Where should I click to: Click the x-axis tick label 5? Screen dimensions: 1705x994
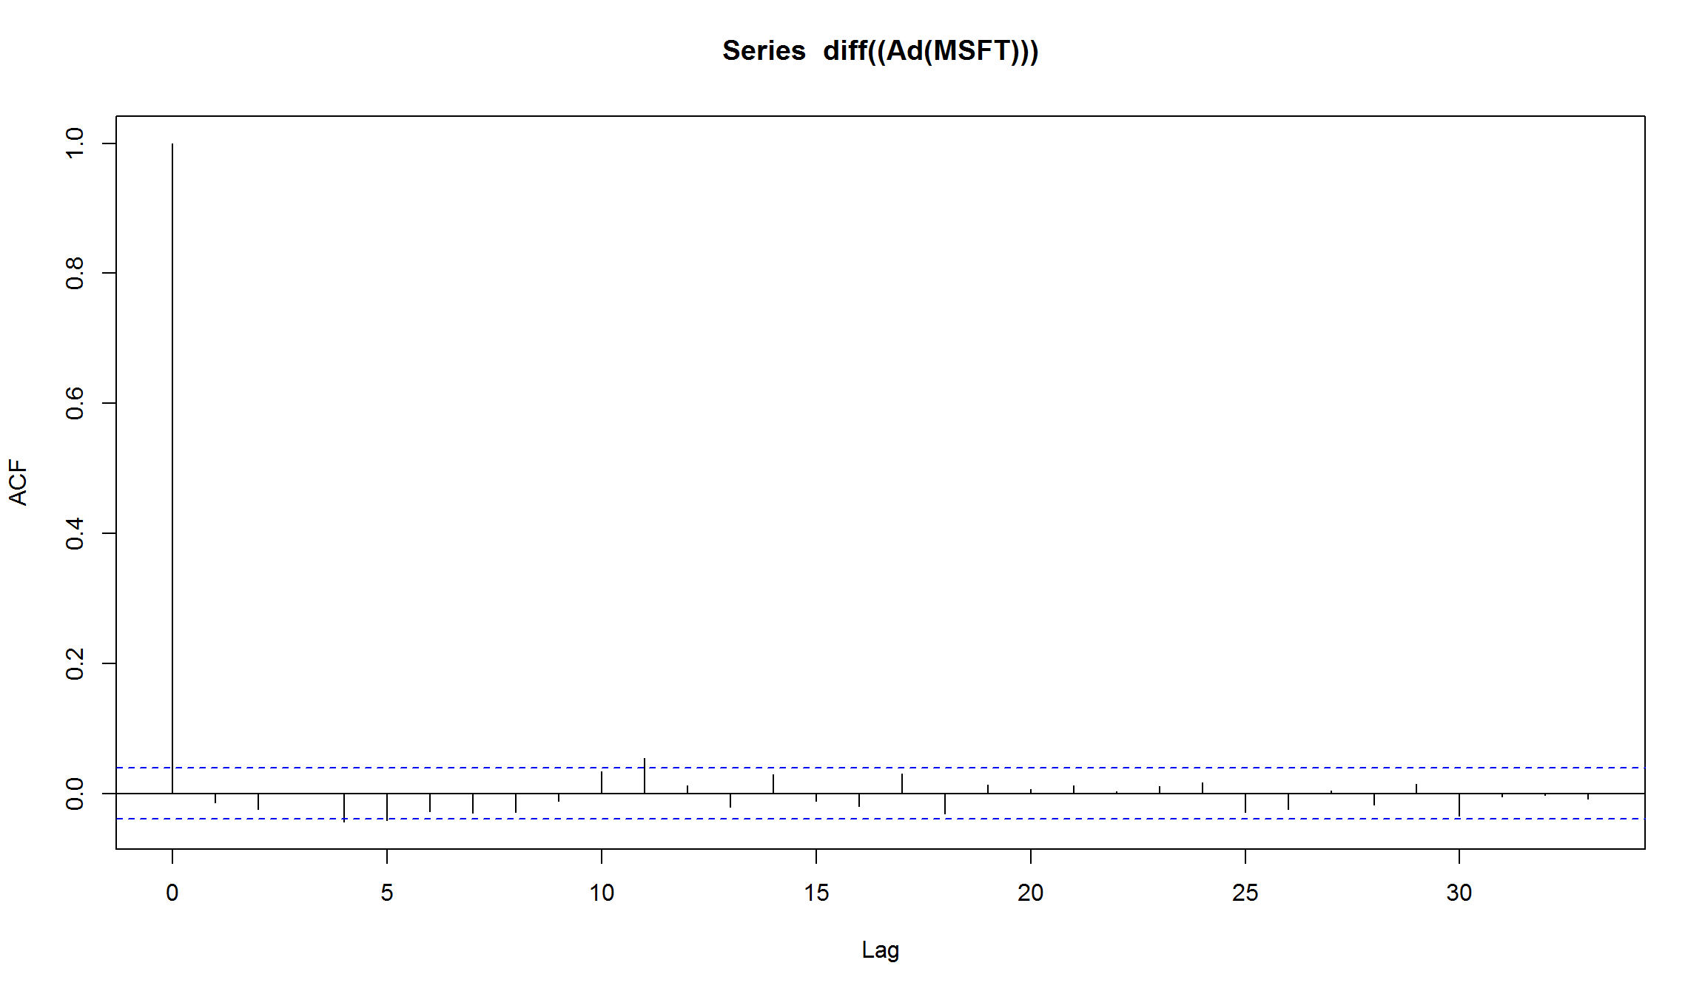(387, 893)
